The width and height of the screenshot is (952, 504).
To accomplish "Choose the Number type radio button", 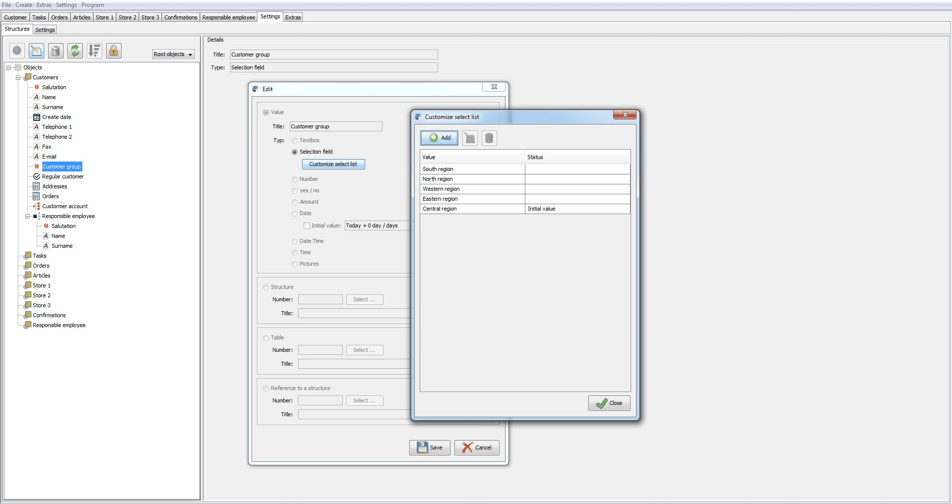I will pos(295,179).
